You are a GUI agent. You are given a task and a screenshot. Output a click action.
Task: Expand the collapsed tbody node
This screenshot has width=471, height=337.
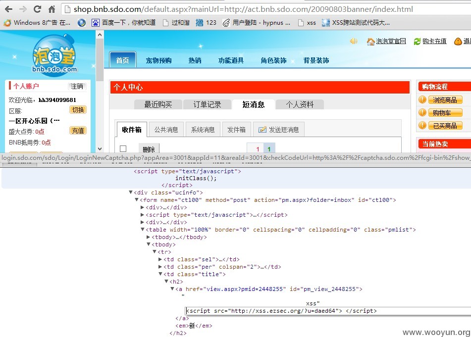(x=148, y=237)
